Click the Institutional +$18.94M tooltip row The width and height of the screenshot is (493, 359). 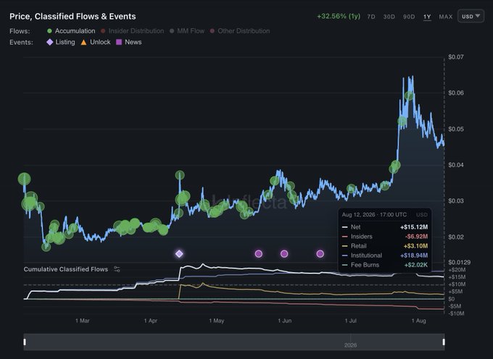coord(385,255)
